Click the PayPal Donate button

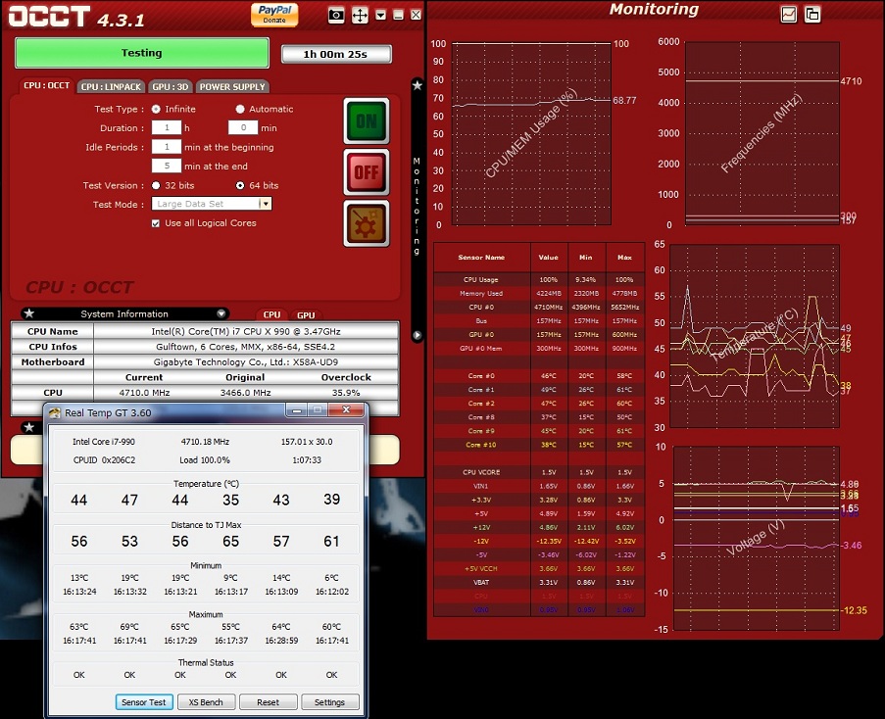click(x=274, y=15)
